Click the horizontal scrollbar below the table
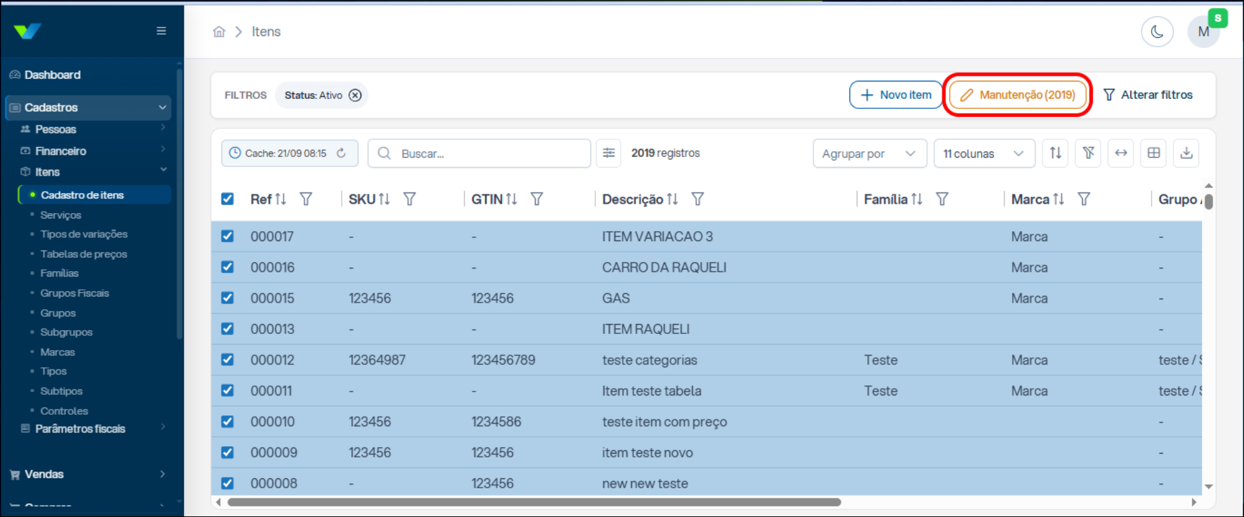 [534, 502]
